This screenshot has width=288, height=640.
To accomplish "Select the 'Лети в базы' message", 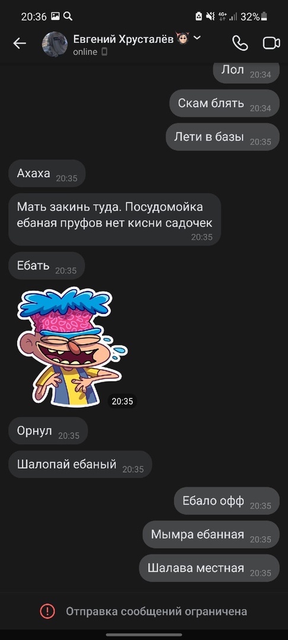I will (x=223, y=137).
